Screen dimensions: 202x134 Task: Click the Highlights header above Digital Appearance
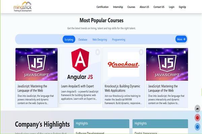160,124
